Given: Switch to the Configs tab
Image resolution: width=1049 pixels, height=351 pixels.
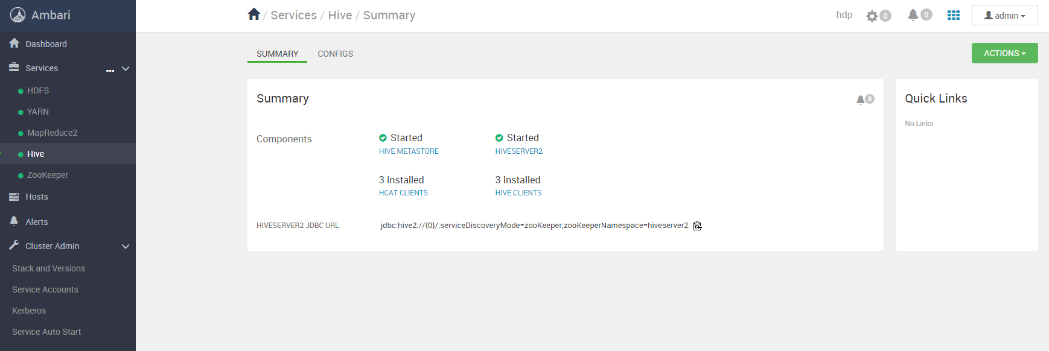Looking at the screenshot, I should tap(336, 54).
